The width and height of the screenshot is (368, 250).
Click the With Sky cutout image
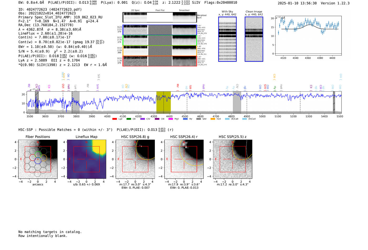pyautogui.click(x=227, y=39)
